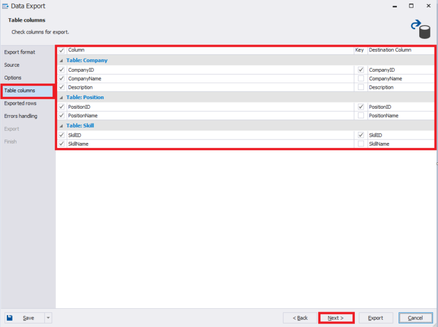Image resolution: width=438 pixels, height=327 pixels.
Task: Click the Destination Column header
Action: point(401,50)
